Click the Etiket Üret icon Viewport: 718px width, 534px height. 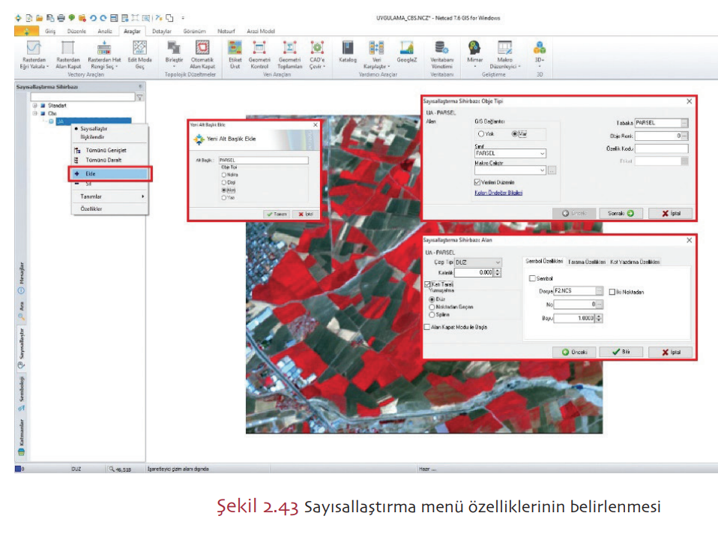(235, 49)
